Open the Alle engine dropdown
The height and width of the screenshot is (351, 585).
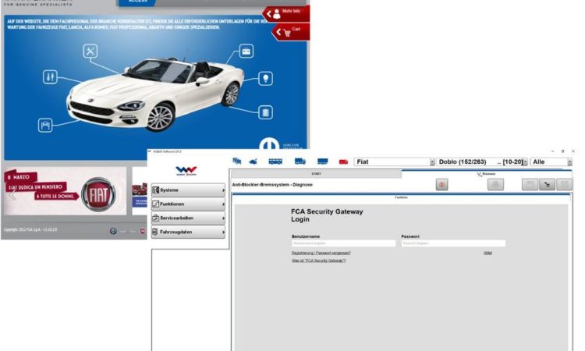pos(551,162)
